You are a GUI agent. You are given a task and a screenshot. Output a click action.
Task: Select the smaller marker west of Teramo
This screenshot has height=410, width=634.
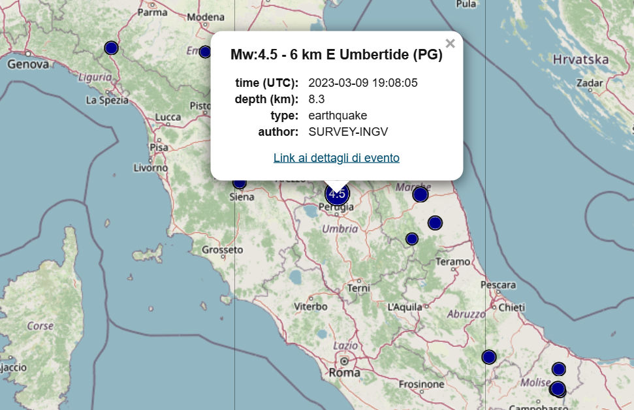pos(412,239)
